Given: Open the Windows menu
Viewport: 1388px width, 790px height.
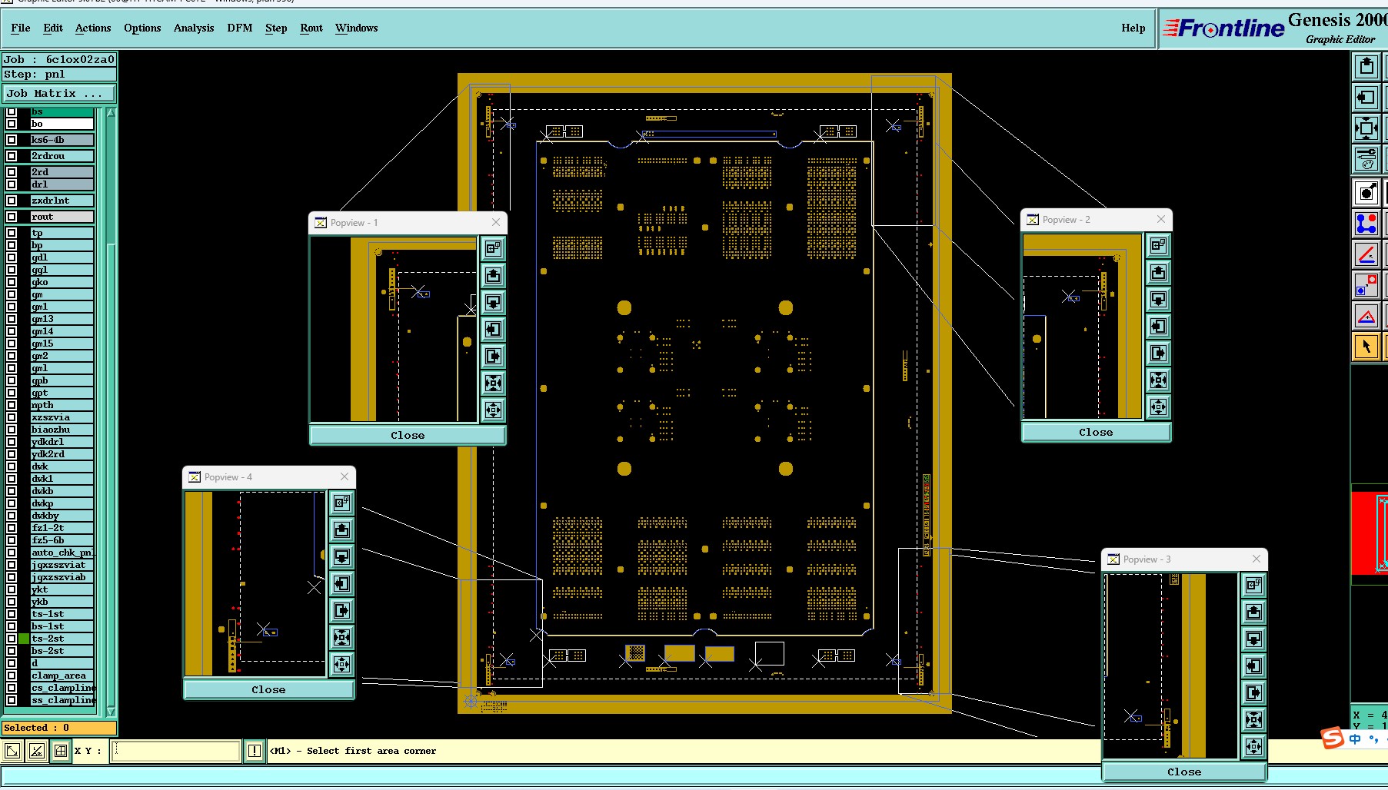Looking at the screenshot, I should (x=357, y=28).
